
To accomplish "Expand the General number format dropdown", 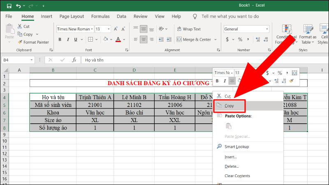I will [x=267, y=29].
